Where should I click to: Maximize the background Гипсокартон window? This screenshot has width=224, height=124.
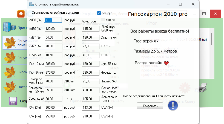(204, 14)
